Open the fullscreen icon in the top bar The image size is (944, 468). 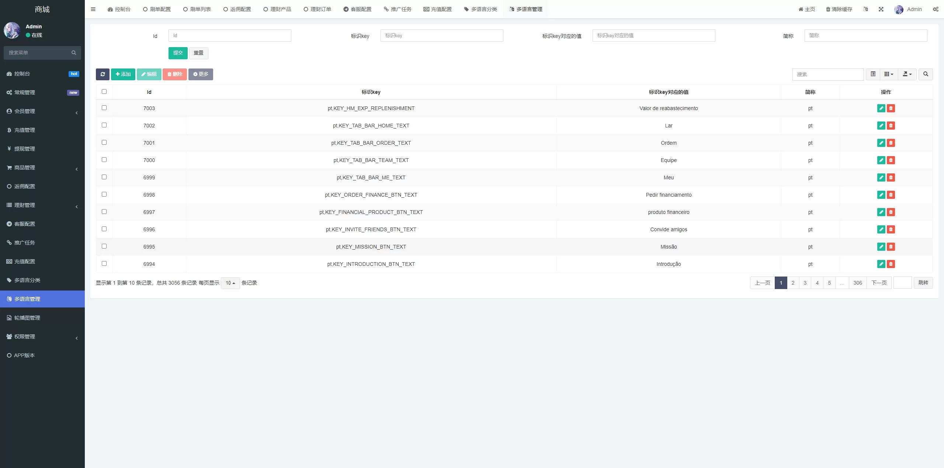coord(881,9)
